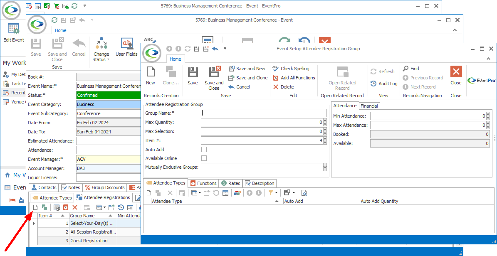Viewport: 497px width, 256px height.
Task: Click New record icon in ribbon
Action: point(151,76)
